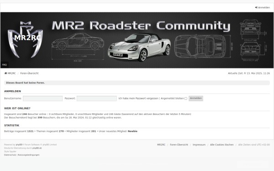Image resolution: width=274 pixels, height=171 pixels.
Task: Click the visitor record line with 399
Action: 63,118
